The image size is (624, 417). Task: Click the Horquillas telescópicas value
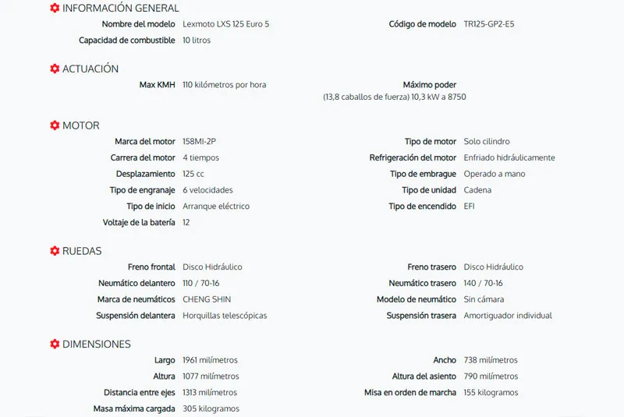225,316
